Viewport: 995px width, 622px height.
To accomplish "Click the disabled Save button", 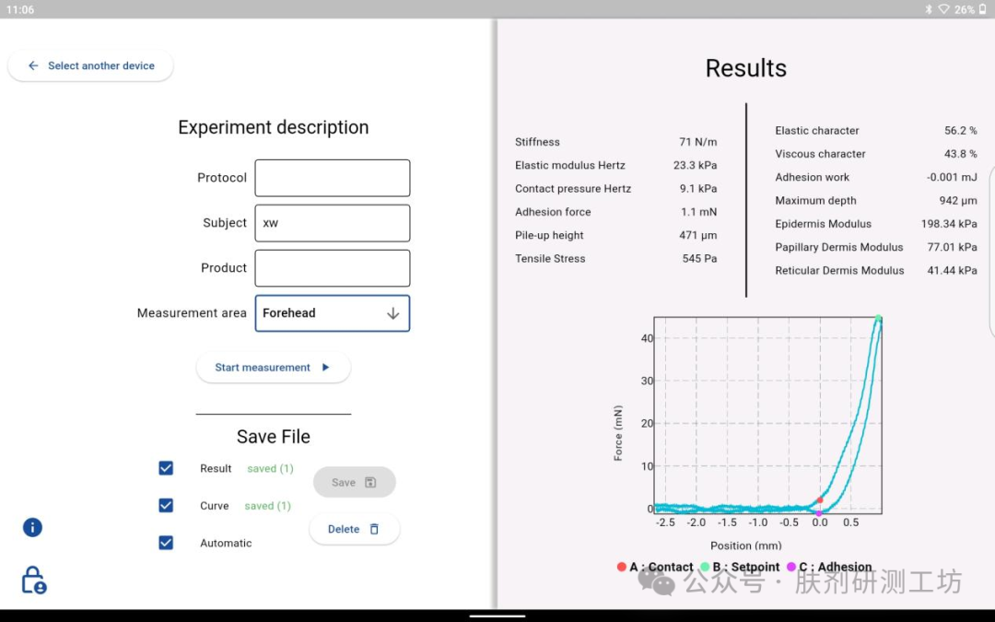I will [354, 482].
